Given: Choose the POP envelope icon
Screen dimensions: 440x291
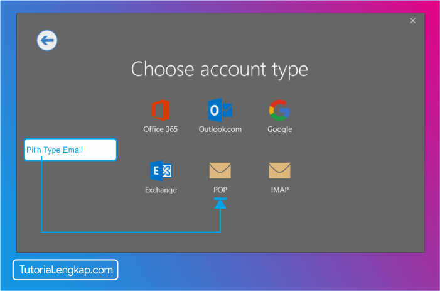Looking at the screenshot, I should click(220, 170).
